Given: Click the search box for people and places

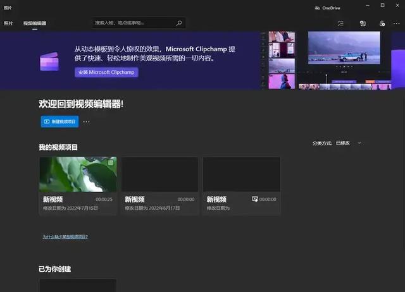Looking at the screenshot, I should pos(139,23).
